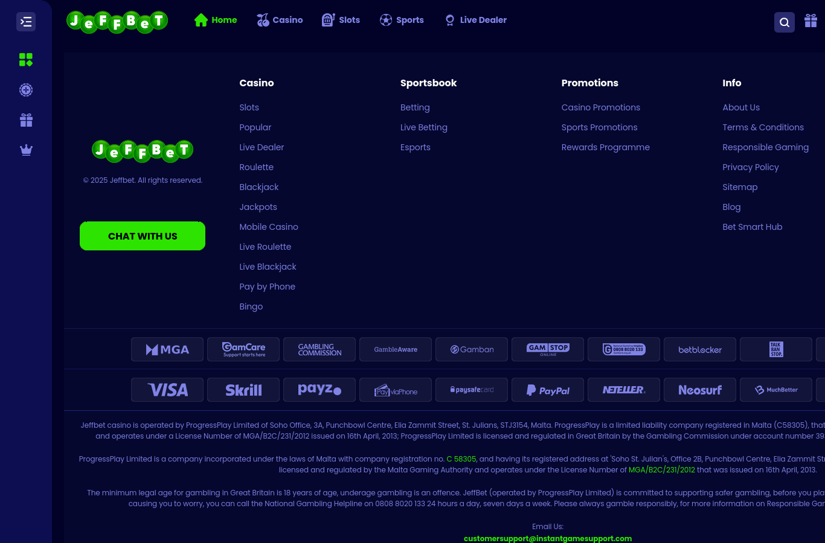Open the Privacy Policy link

click(x=751, y=167)
